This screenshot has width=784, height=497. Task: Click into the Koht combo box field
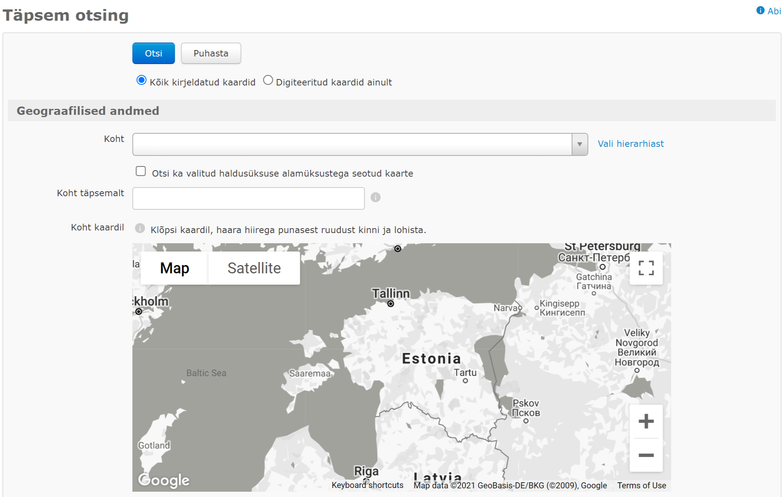(x=352, y=144)
